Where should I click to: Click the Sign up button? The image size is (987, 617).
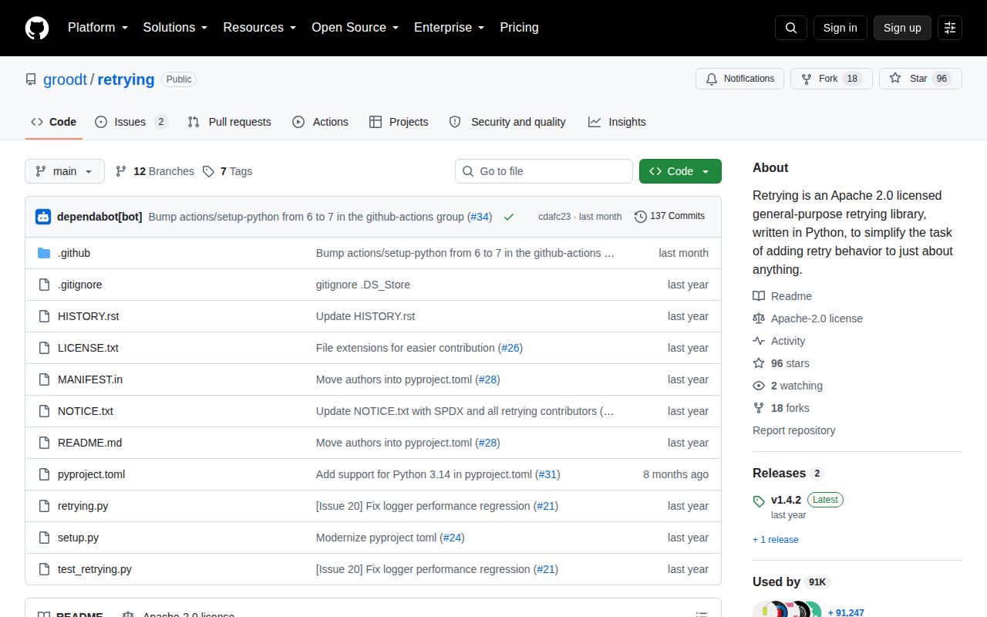pyautogui.click(x=902, y=28)
